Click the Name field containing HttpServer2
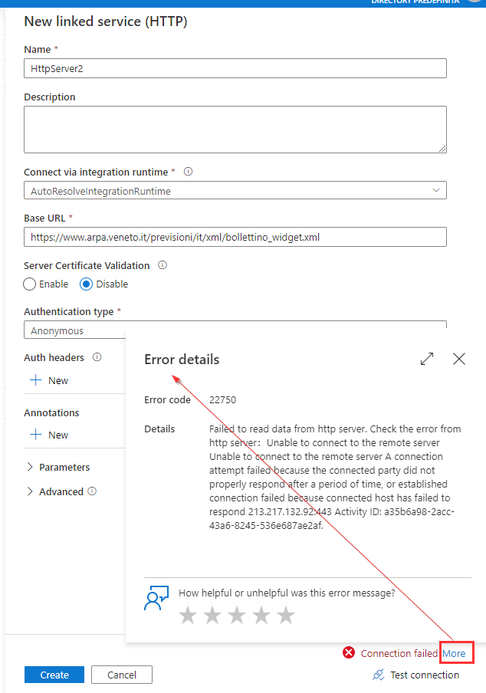486x693 pixels. (235, 68)
